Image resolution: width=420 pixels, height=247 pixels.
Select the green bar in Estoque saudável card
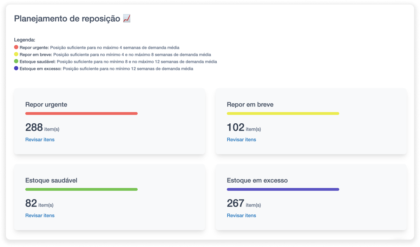coord(81,189)
